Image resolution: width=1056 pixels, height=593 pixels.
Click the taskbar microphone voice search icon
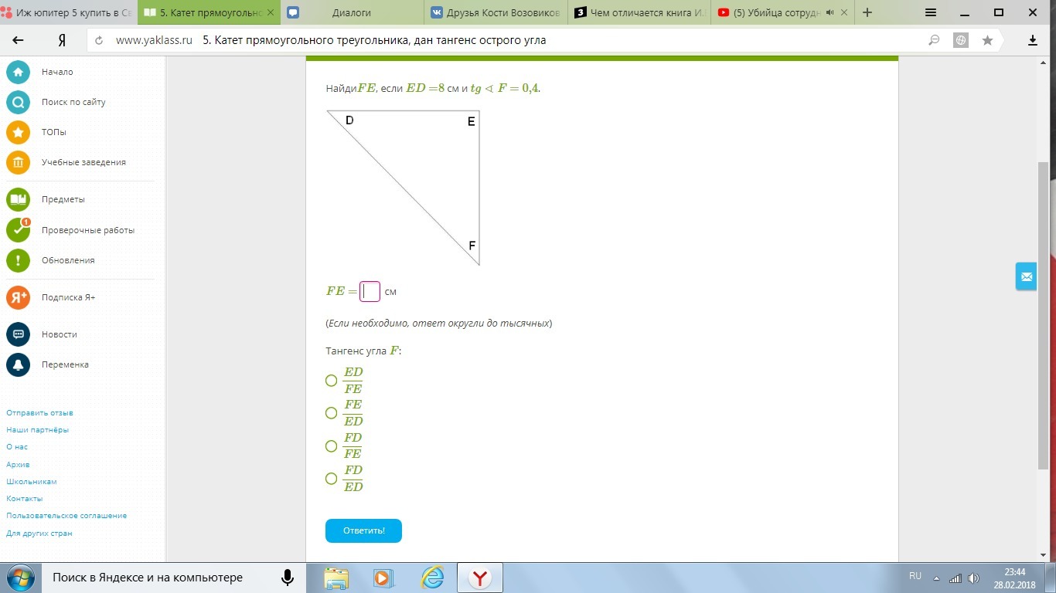click(x=288, y=578)
